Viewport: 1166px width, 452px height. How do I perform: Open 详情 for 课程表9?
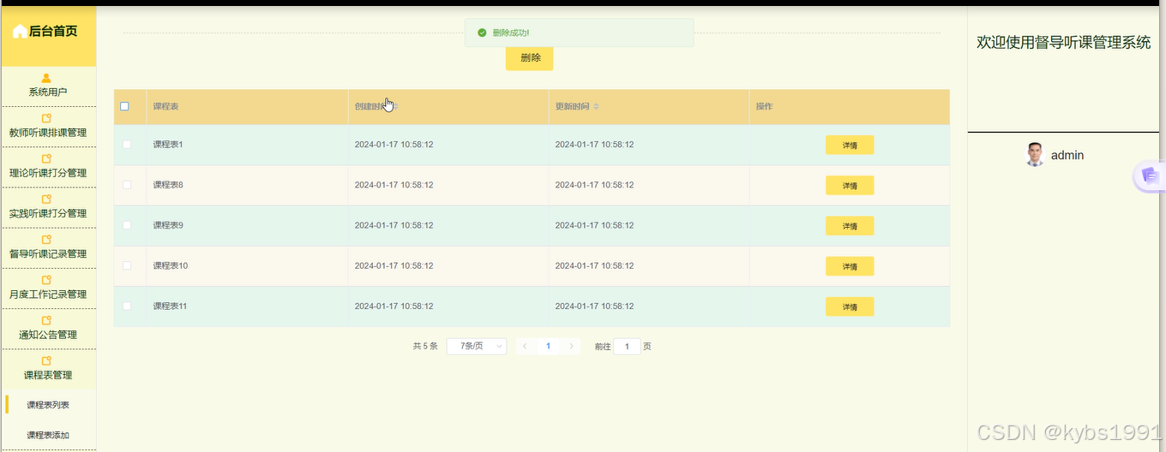coord(850,226)
